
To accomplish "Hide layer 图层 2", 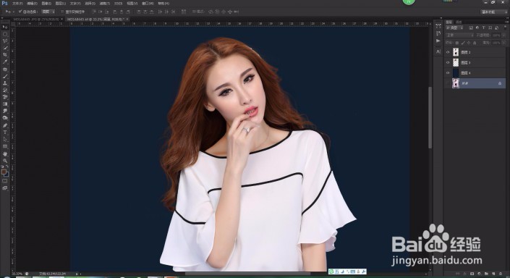I will tap(448, 52).
